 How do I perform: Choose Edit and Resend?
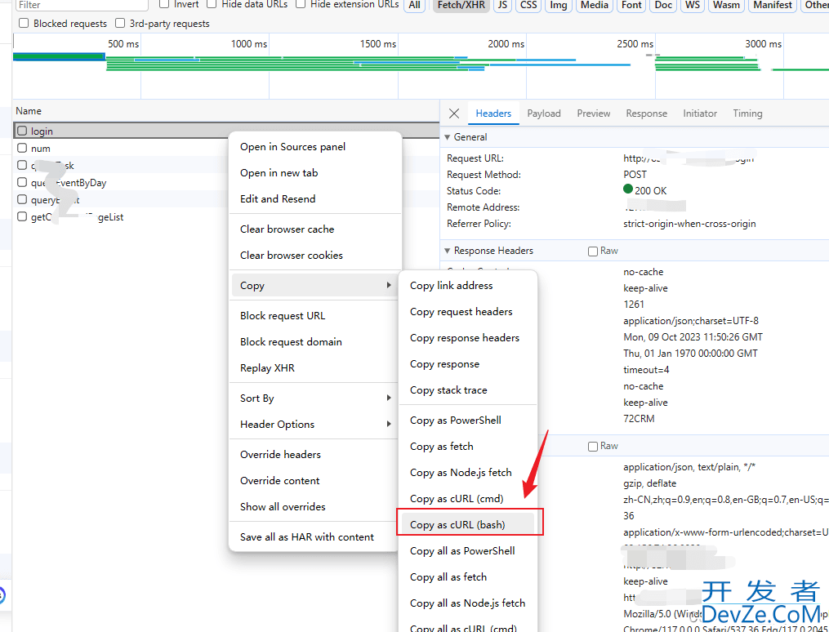(315, 198)
